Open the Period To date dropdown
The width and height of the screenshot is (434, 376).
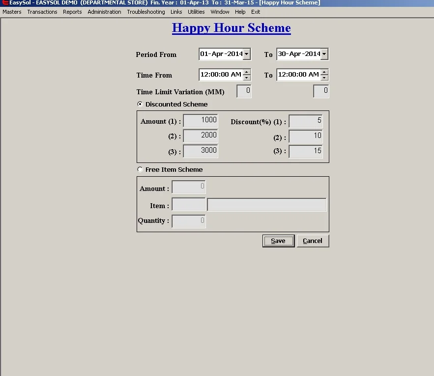(324, 54)
